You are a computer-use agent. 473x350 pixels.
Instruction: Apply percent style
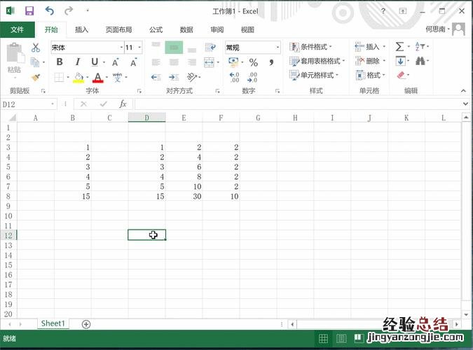(254, 62)
